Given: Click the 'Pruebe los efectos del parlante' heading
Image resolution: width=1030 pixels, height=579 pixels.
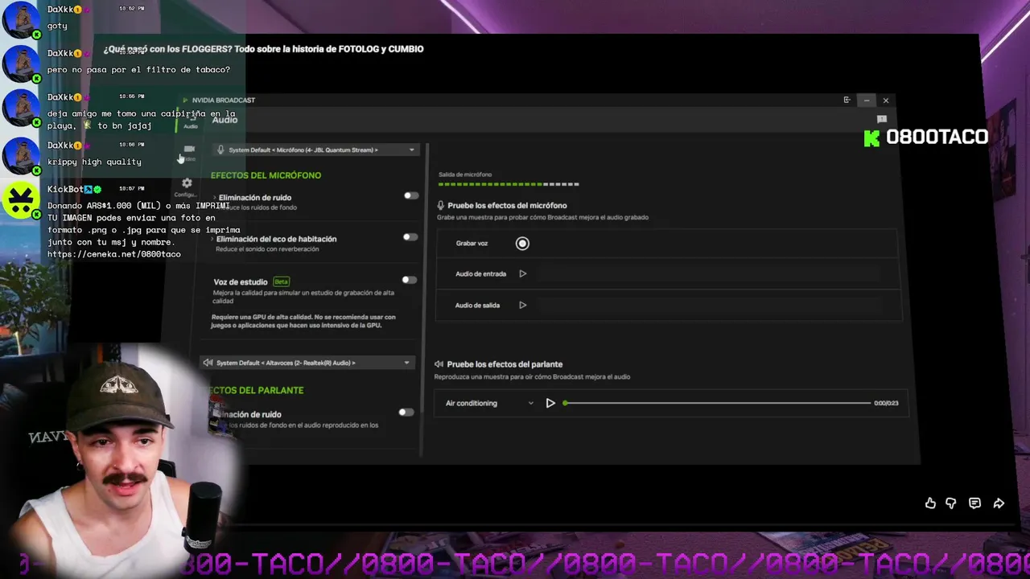Looking at the screenshot, I should 505,364.
